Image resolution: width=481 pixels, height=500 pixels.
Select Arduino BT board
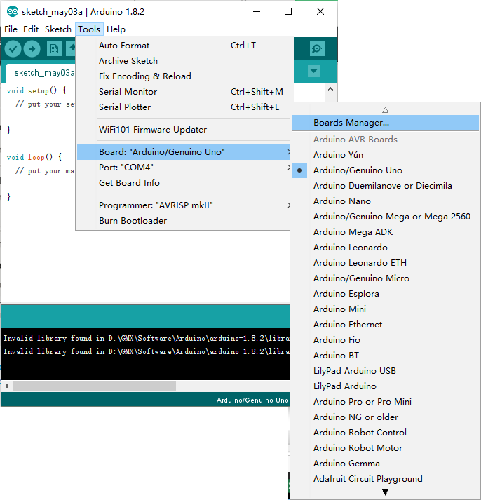[x=385, y=356]
